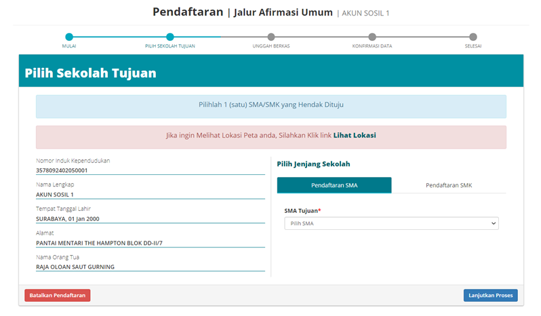Click the SELESAI step label

473,46
